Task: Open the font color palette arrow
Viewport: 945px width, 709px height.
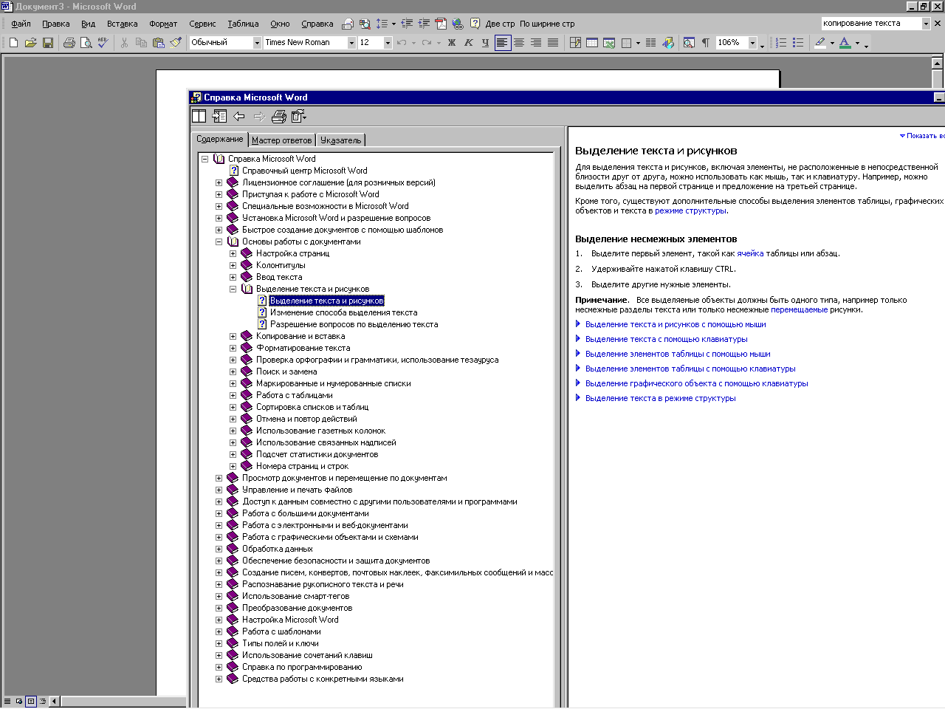Action: coord(857,43)
